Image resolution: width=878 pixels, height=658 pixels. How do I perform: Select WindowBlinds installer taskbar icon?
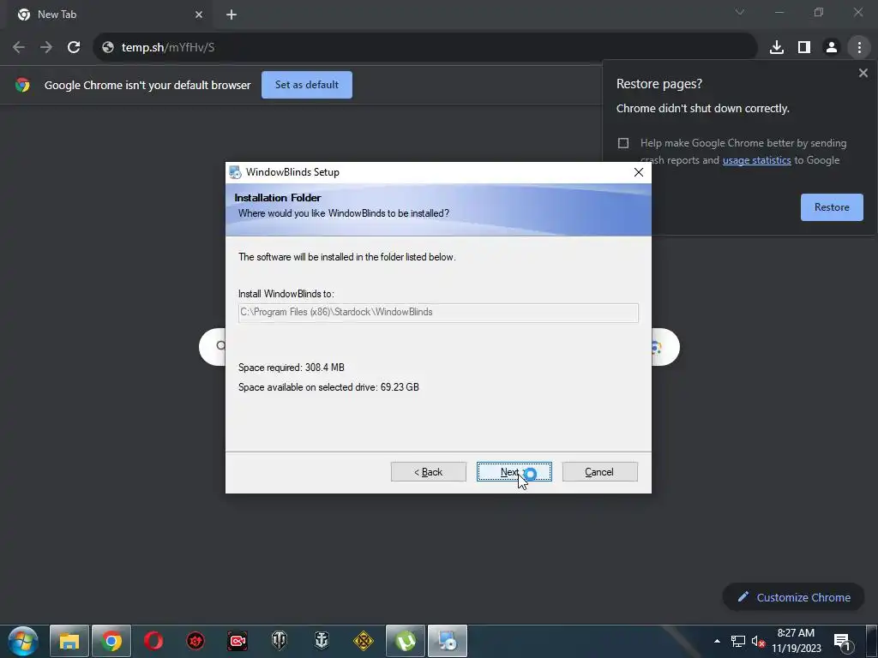pyautogui.click(x=448, y=641)
